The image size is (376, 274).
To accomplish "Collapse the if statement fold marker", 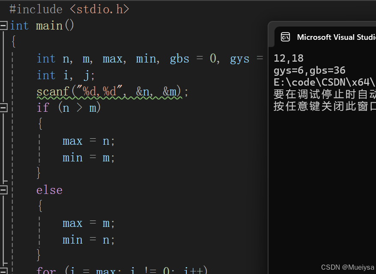I will click(x=3, y=107).
